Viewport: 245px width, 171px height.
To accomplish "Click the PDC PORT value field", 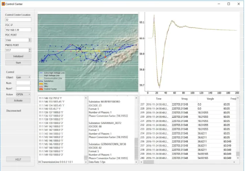I will pos(17,40).
